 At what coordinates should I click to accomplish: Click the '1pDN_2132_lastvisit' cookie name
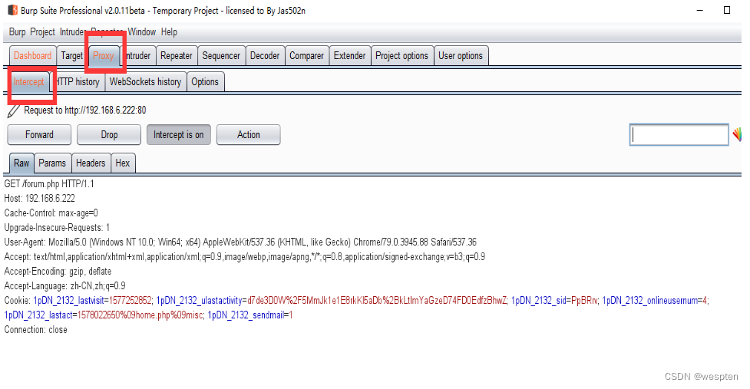(69, 301)
